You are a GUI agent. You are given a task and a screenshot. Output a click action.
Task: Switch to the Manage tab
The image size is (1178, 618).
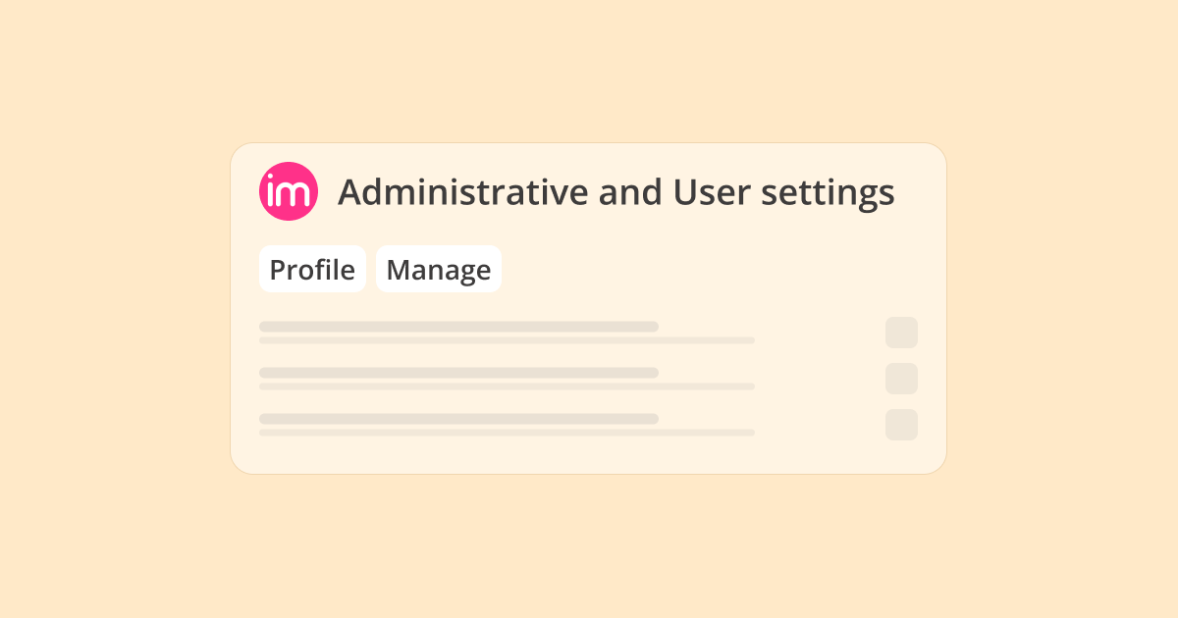tap(439, 270)
